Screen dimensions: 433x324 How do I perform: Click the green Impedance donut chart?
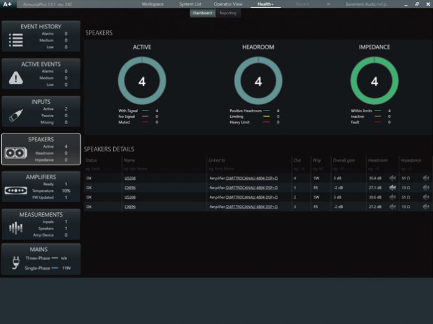pos(375,81)
